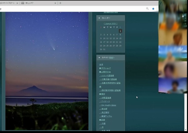Click the zoom magnifier icon in address bar
This screenshot has height=133, width=188.
click(x=147, y=8)
